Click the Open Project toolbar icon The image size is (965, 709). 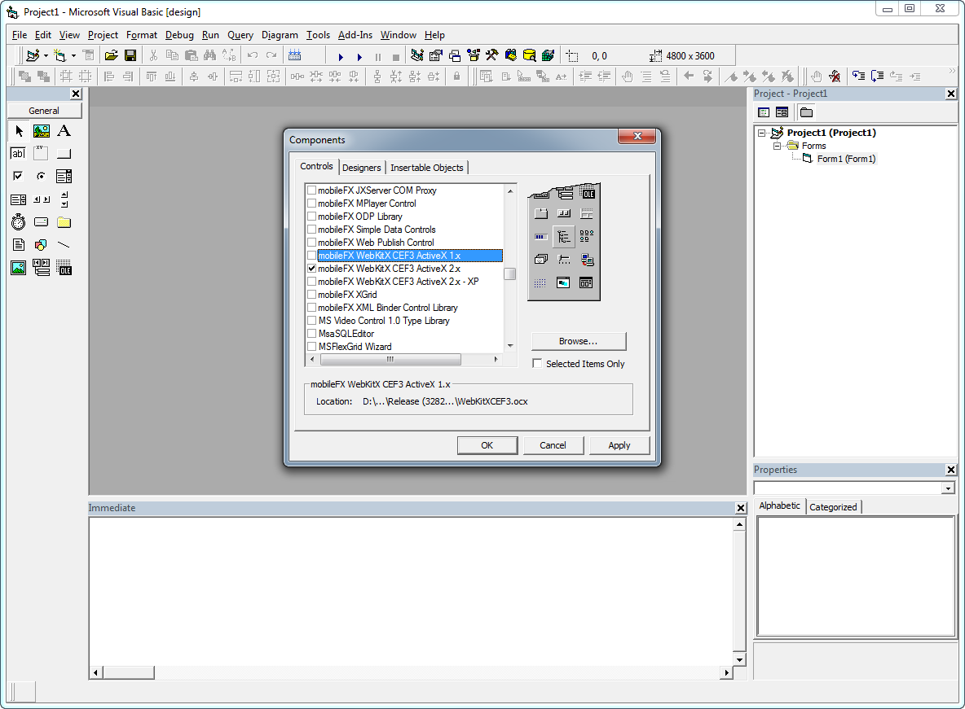click(x=112, y=56)
